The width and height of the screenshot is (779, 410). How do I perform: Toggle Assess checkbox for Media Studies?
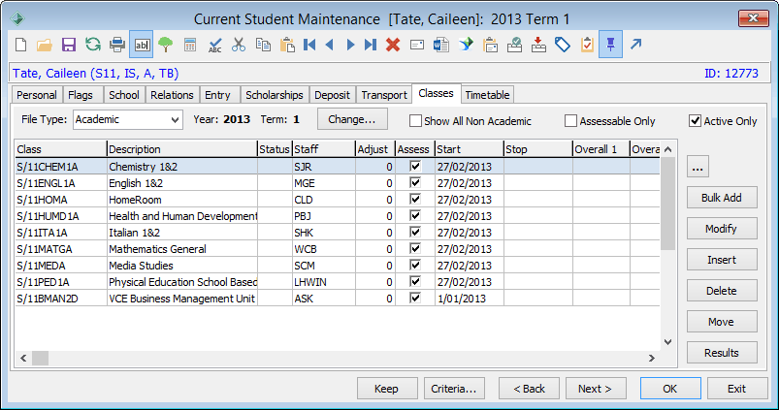point(415,265)
